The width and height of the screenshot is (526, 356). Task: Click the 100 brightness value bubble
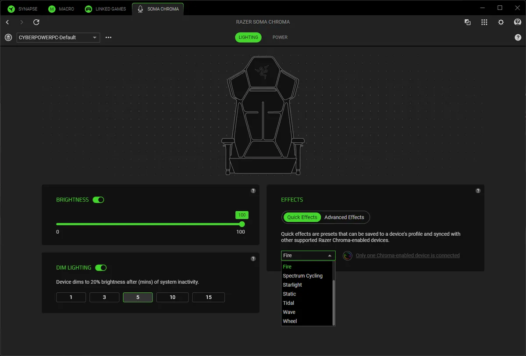[242, 215]
